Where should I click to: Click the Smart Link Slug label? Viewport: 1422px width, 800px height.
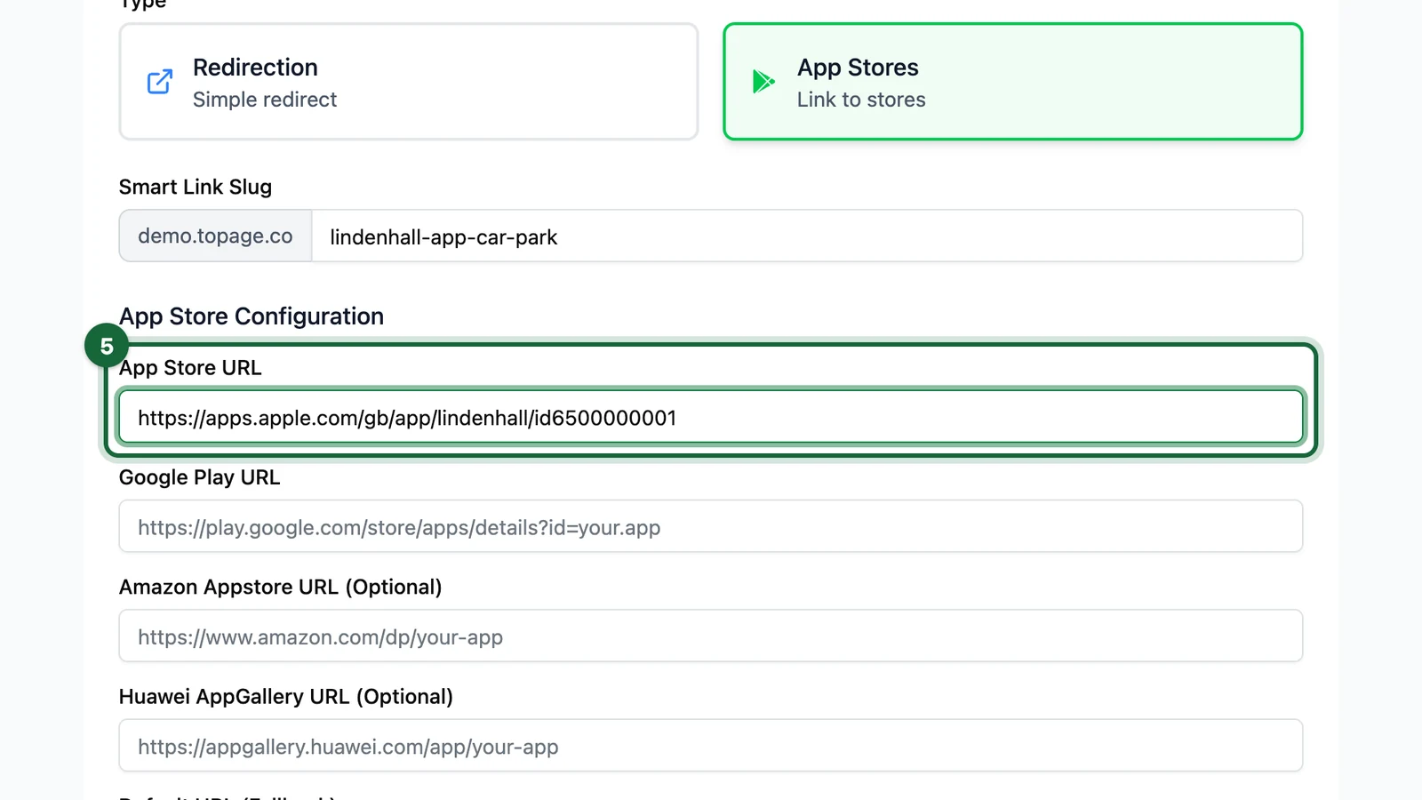coord(196,187)
